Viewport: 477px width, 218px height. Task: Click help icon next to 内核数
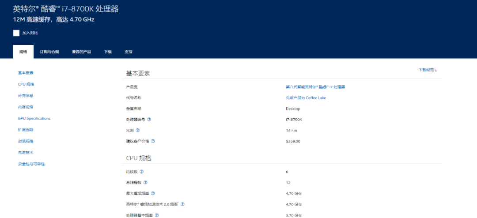pyautogui.click(x=141, y=172)
